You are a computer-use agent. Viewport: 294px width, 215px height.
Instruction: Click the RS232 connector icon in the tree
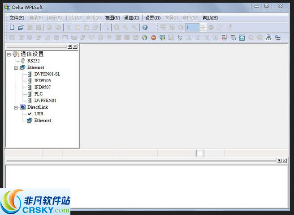click(23, 61)
